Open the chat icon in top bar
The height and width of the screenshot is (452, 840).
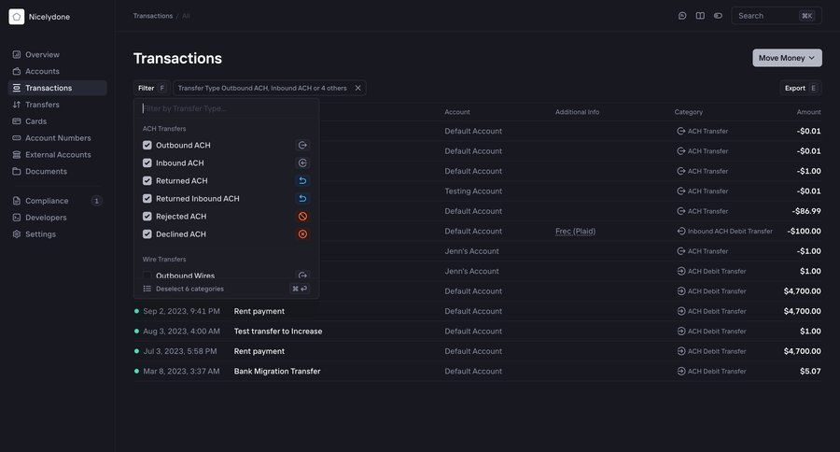point(682,16)
